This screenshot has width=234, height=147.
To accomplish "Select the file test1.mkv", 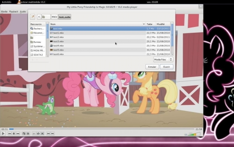I will (x=110, y=33).
